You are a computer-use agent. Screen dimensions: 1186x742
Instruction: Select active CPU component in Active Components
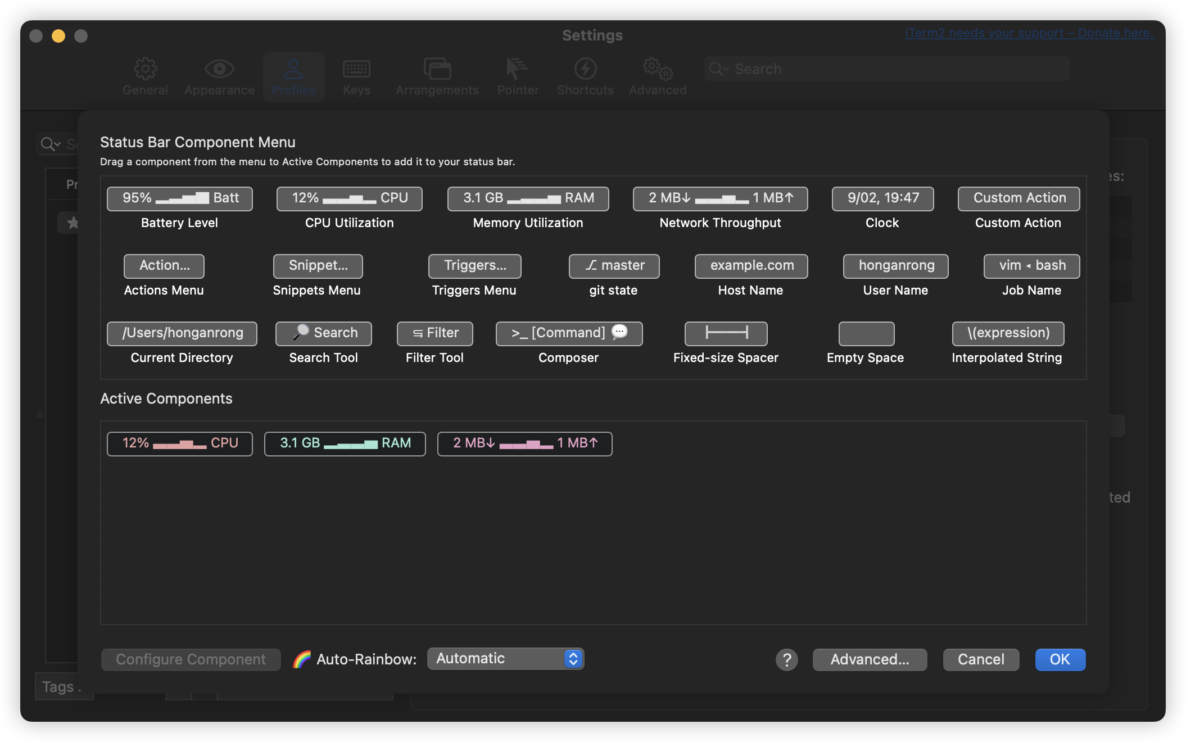click(180, 444)
